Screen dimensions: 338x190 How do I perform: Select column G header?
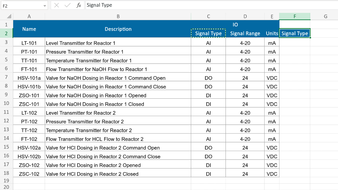click(x=325, y=16)
